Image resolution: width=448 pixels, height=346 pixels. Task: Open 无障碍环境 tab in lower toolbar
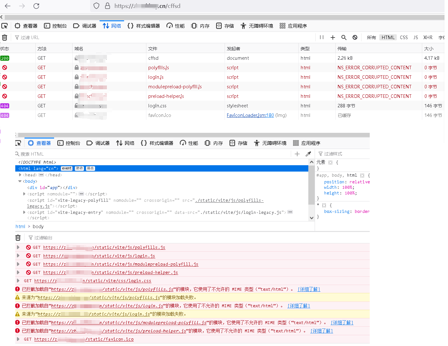270,143
